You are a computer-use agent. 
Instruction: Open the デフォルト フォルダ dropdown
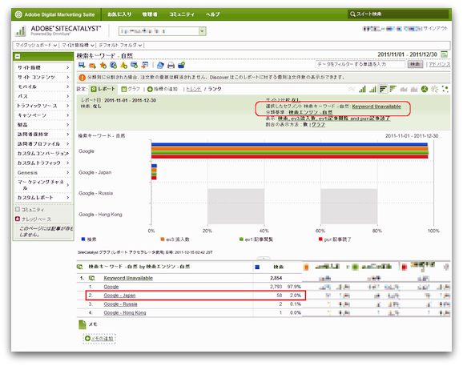click(x=120, y=45)
